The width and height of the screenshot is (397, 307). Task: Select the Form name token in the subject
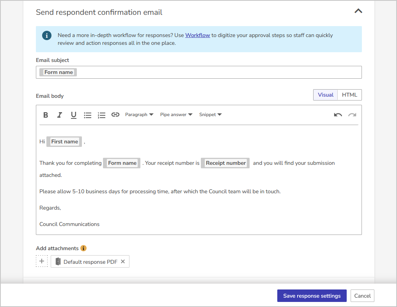(58, 72)
